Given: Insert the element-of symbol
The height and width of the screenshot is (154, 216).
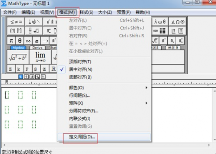Looking at the screenshot, I should tap(37, 41).
